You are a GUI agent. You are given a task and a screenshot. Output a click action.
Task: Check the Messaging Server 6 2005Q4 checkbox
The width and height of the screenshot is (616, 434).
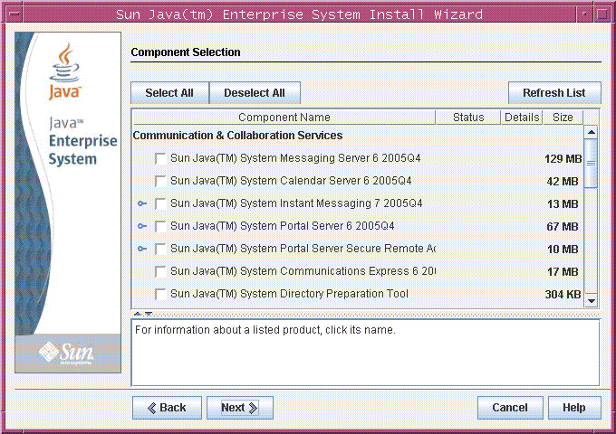[x=160, y=159]
